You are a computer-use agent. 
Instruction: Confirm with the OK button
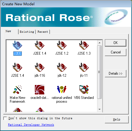115,43
